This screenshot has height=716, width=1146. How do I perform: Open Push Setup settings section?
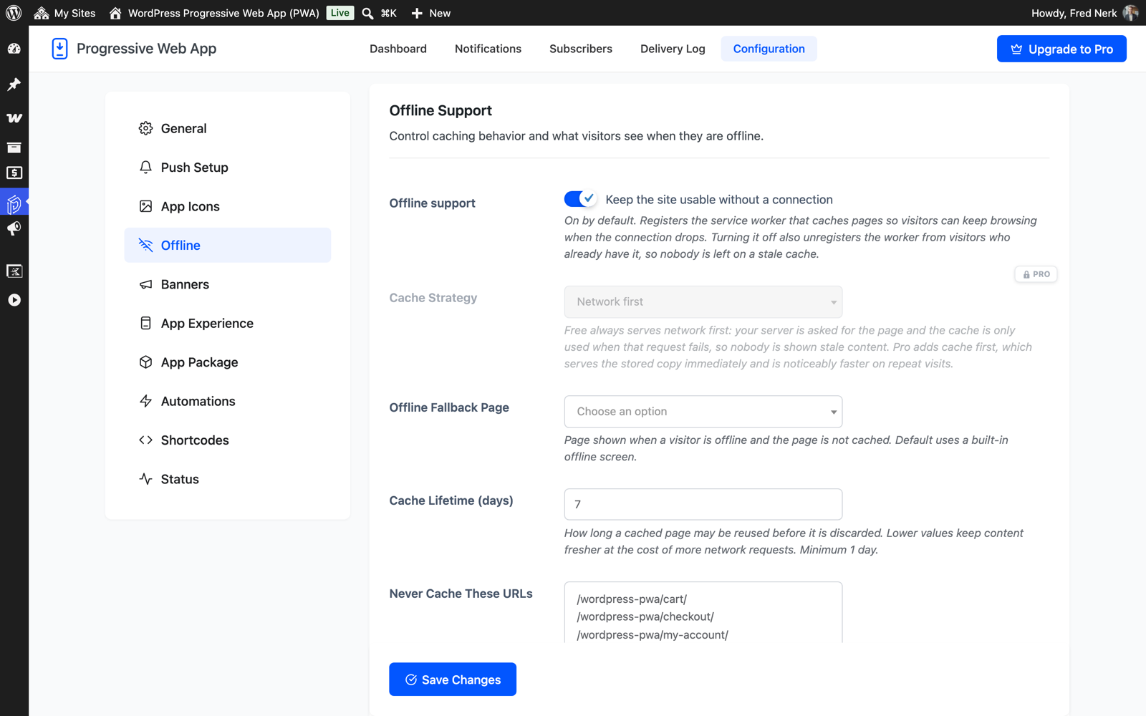click(228, 168)
